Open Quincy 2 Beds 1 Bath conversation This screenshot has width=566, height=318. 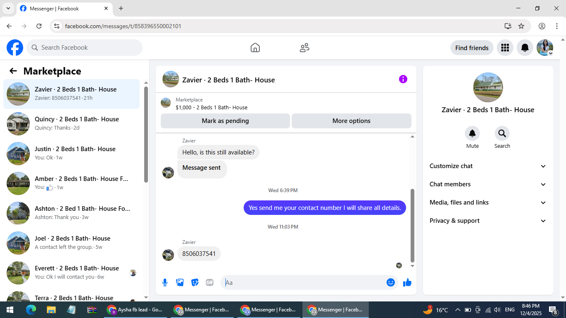click(71, 124)
